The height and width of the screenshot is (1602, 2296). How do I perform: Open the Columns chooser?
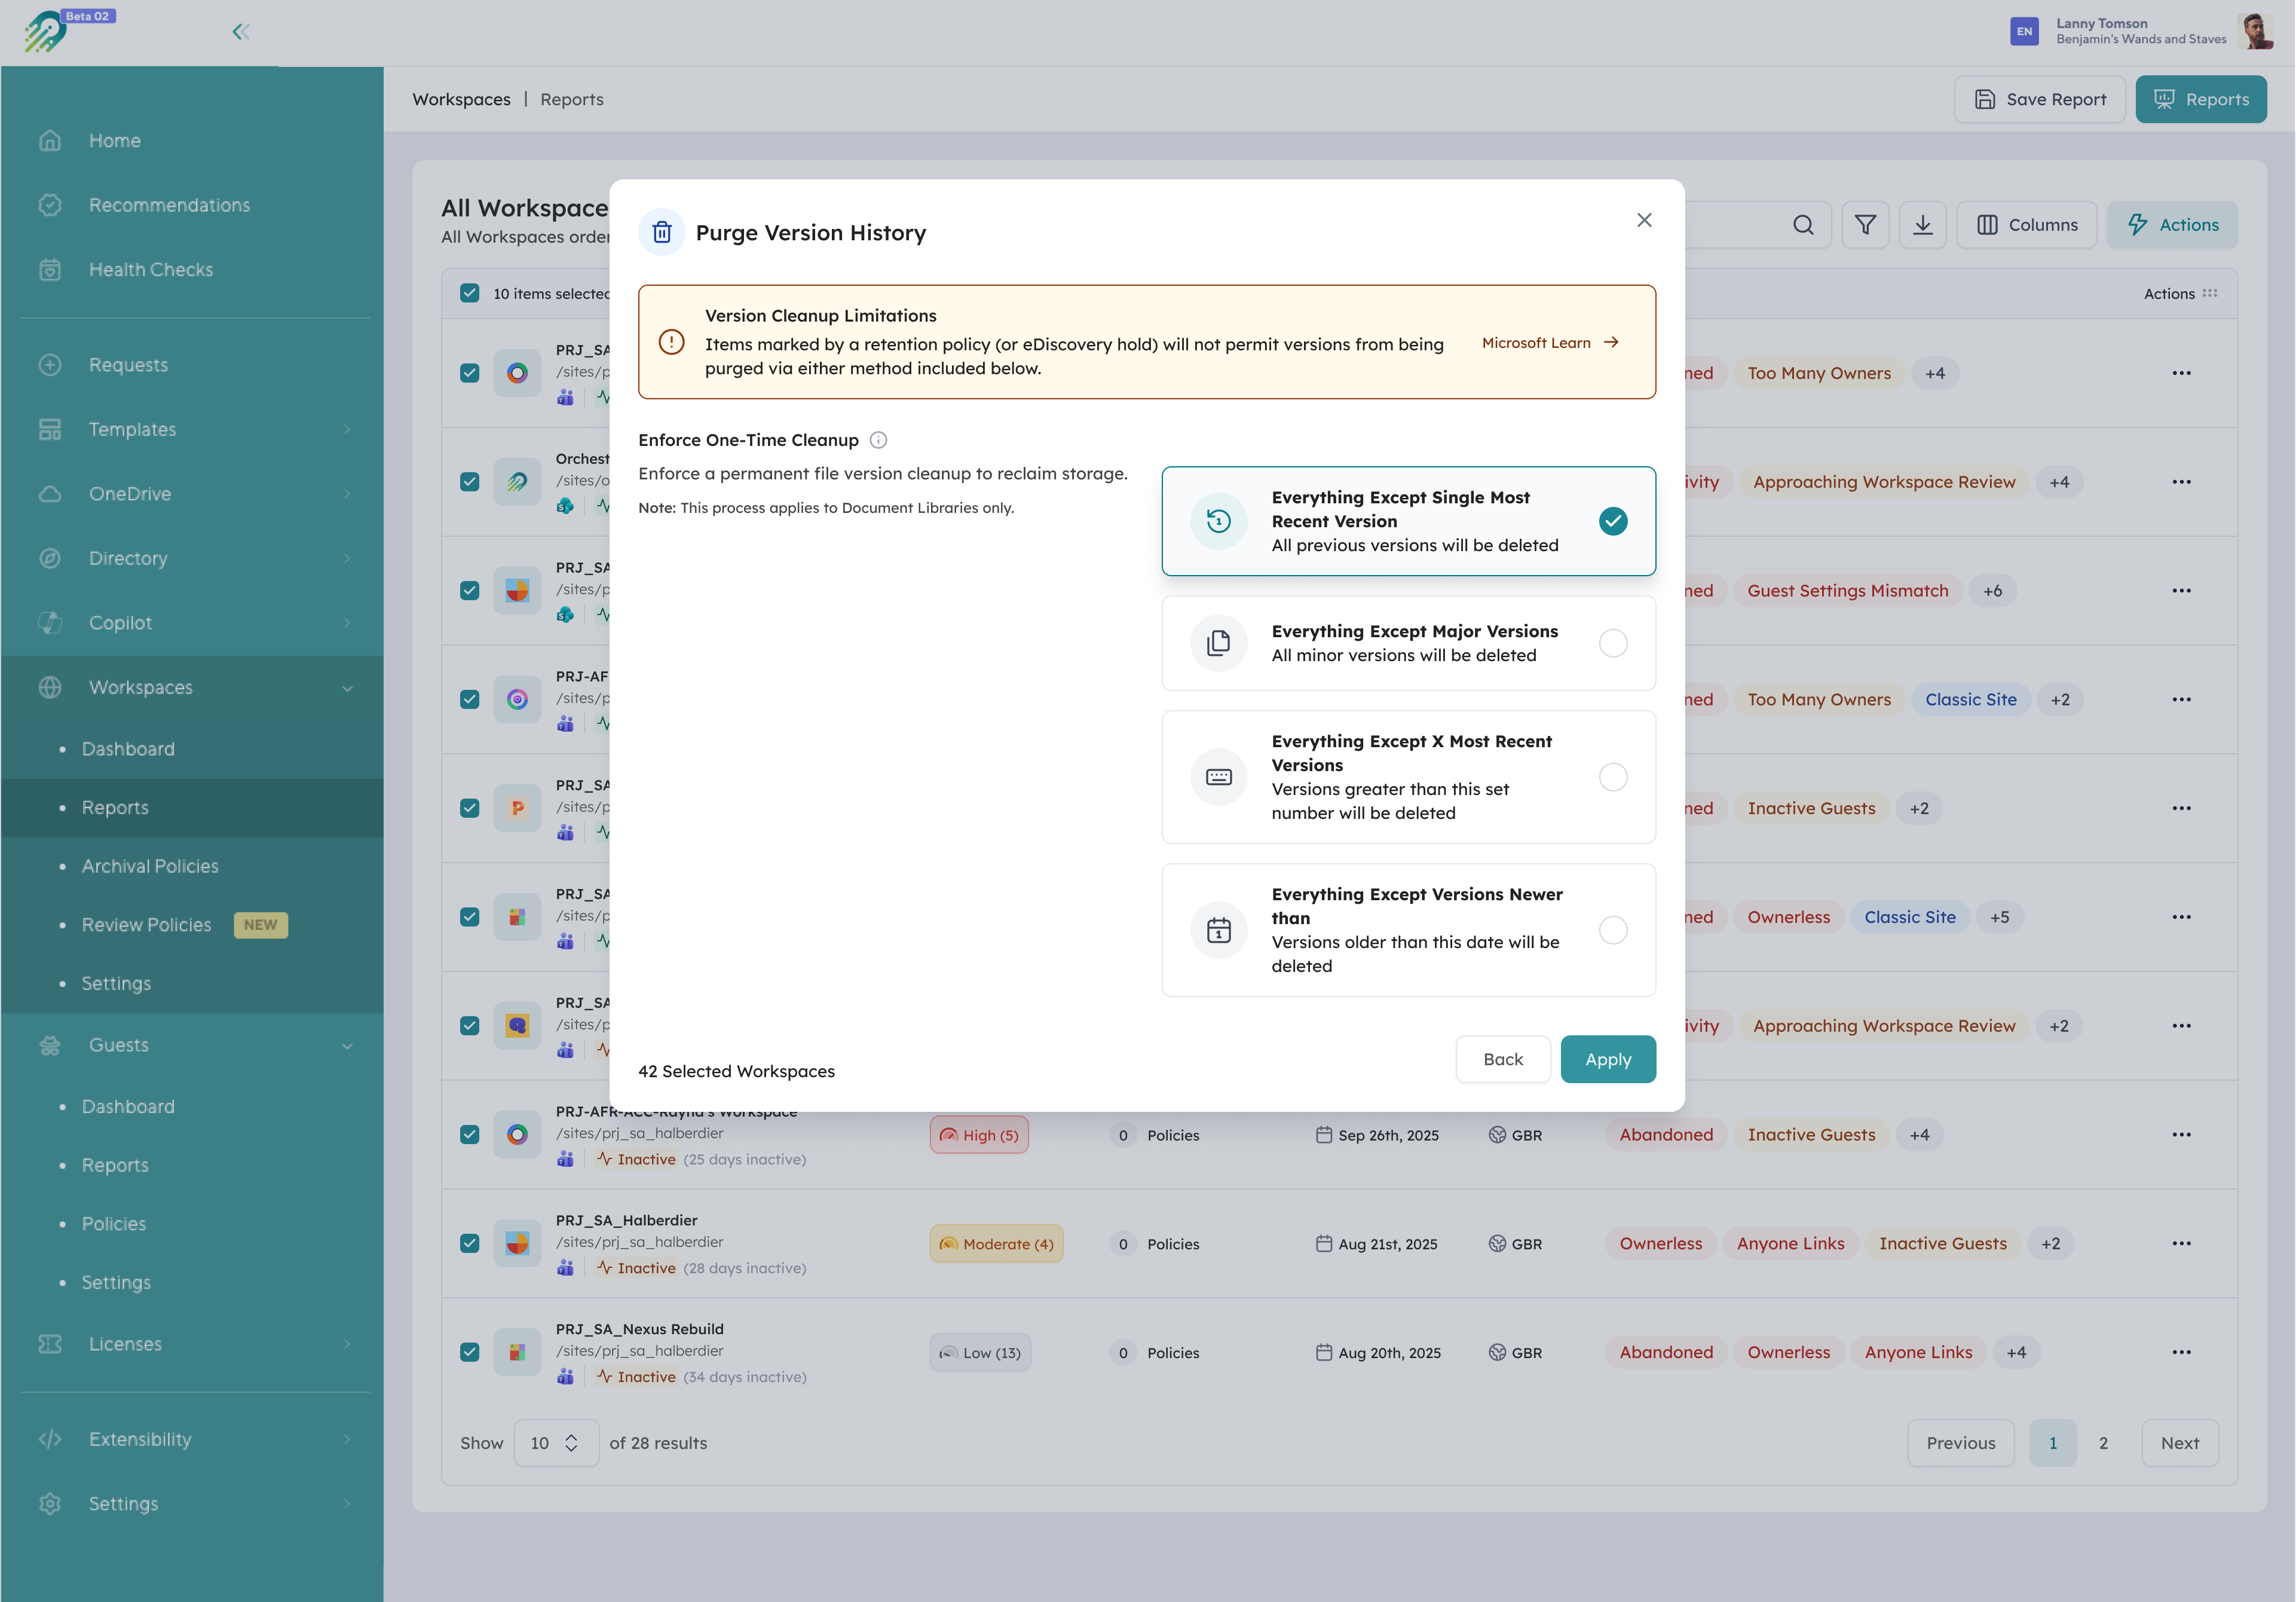tap(2027, 225)
